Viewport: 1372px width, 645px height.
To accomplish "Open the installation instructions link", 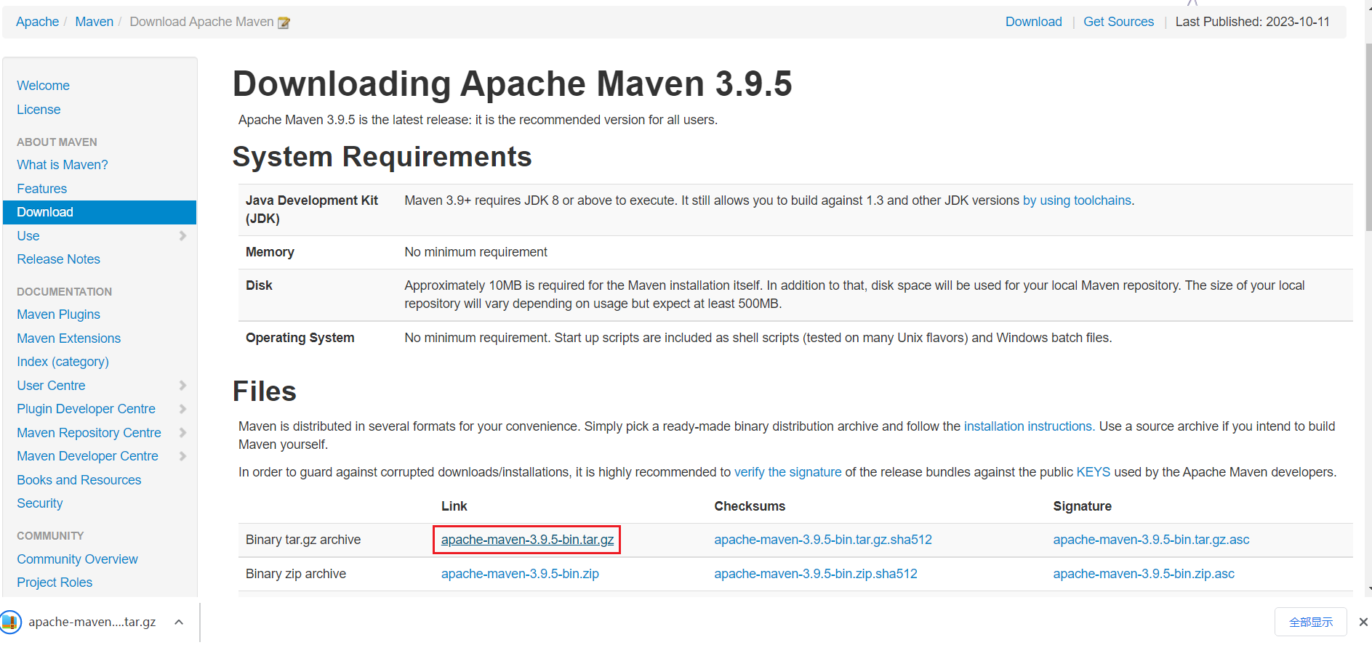I will coord(1029,426).
